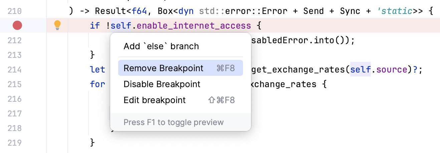The width and height of the screenshot is (440, 153).
Task: Click the for keyword on line 215
Action: point(97,84)
